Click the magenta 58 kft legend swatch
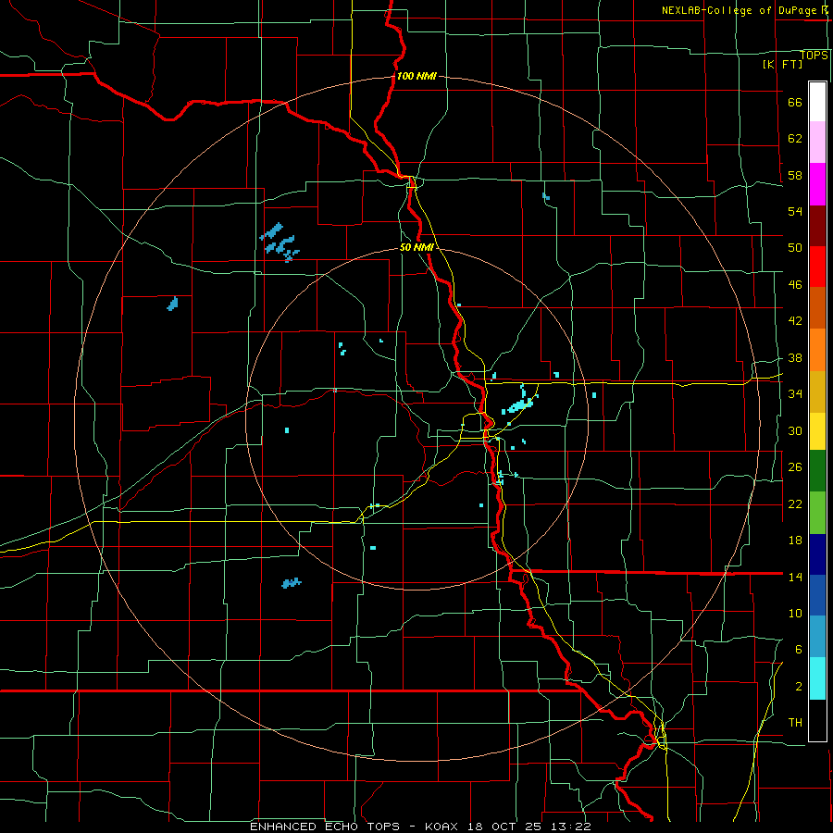The image size is (833, 833). [817, 184]
